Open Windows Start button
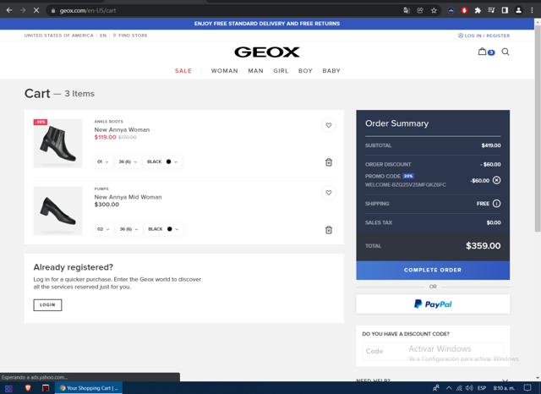This screenshot has height=394, width=541. point(9,388)
